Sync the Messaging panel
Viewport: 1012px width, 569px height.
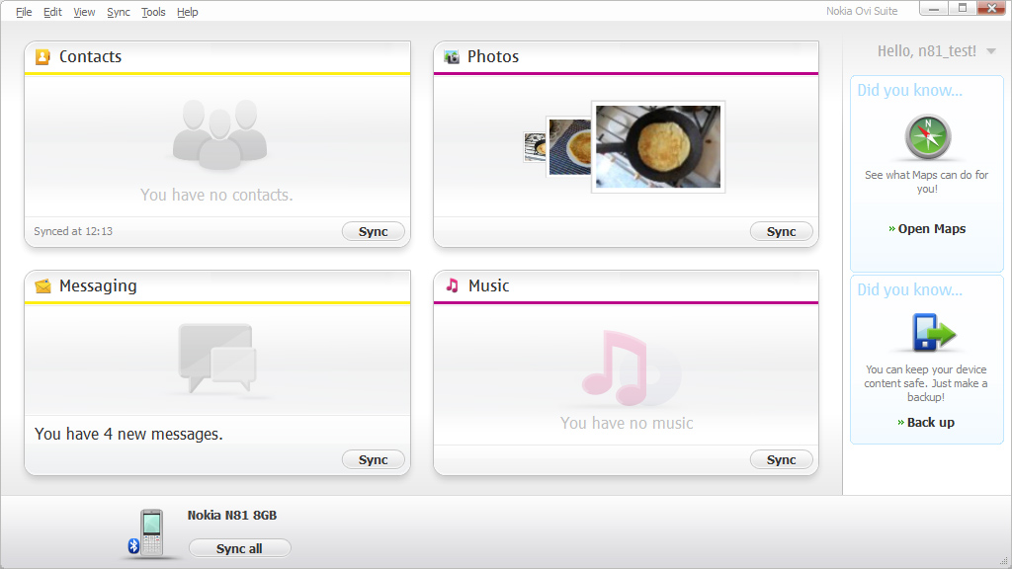coord(373,460)
